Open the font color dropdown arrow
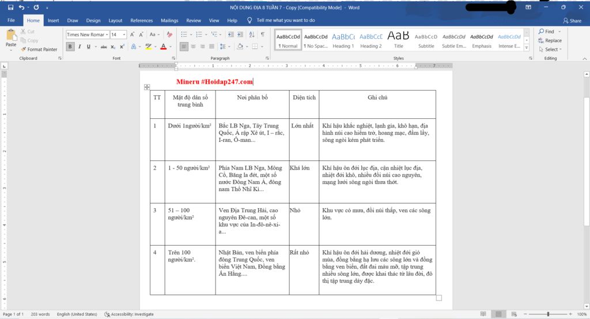Viewport: 590px width, 319px height. click(x=171, y=47)
